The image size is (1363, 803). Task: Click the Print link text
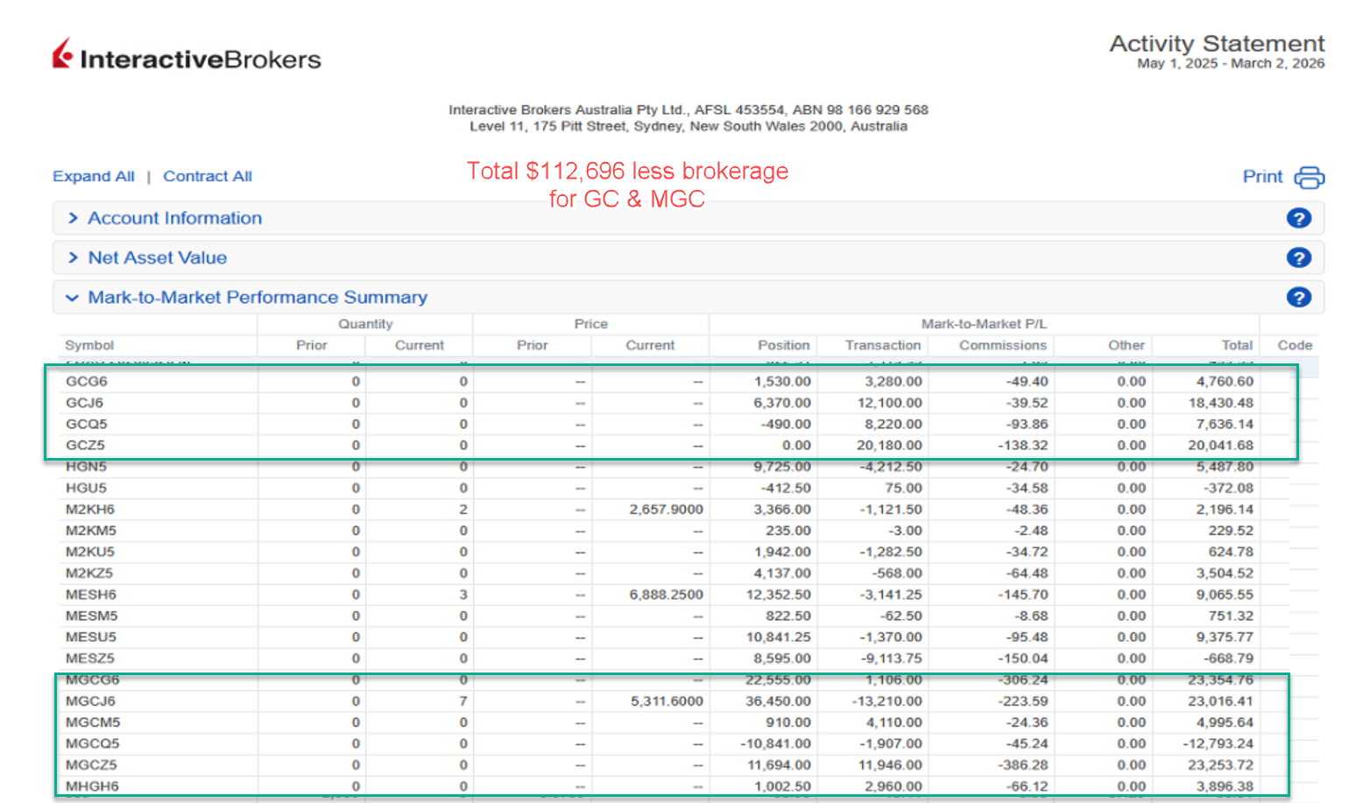(1262, 177)
